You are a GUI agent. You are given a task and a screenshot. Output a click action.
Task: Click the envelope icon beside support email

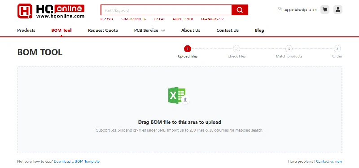point(279,9)
